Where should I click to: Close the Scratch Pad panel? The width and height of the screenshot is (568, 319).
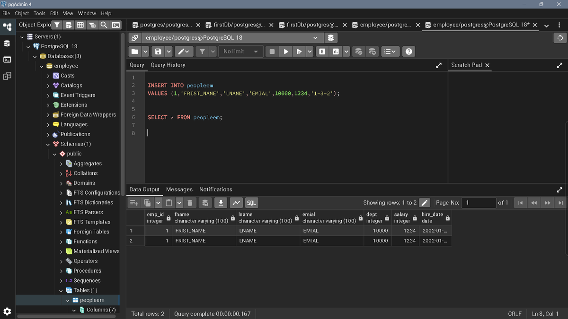(x=488, y=65)
